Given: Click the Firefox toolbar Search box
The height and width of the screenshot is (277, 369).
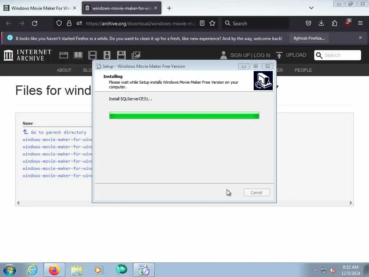Looking at the screenshot, I should coord(255,23).
